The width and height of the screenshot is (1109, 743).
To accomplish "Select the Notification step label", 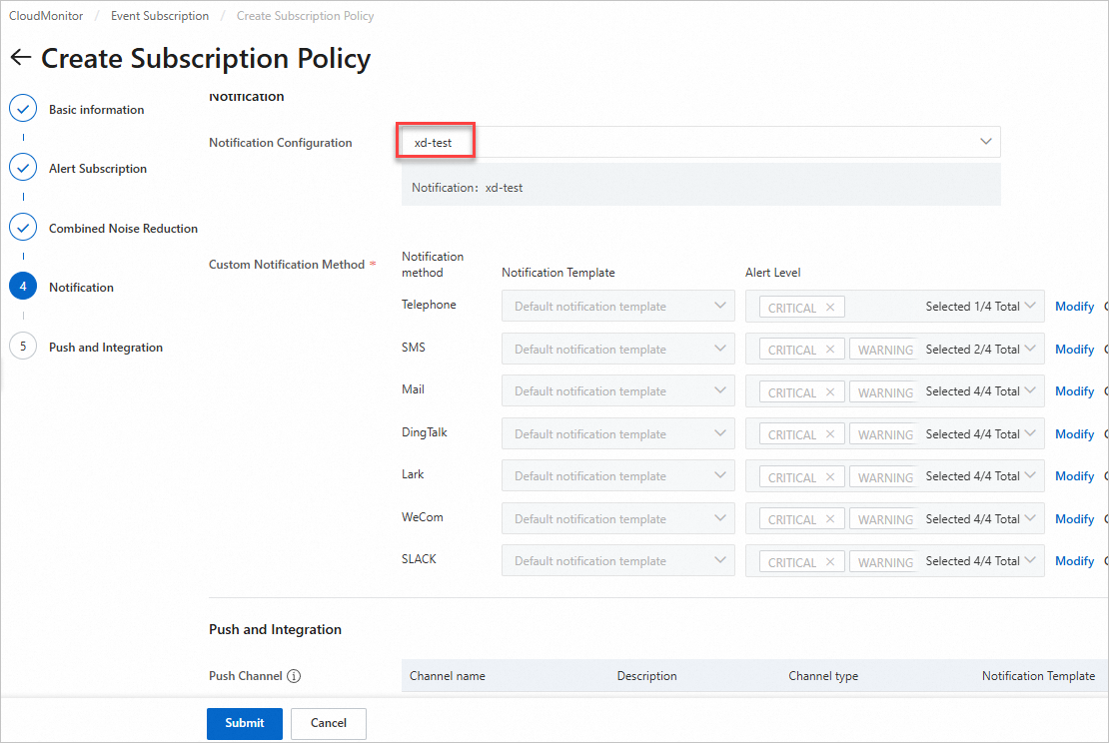I will point(81,287).
